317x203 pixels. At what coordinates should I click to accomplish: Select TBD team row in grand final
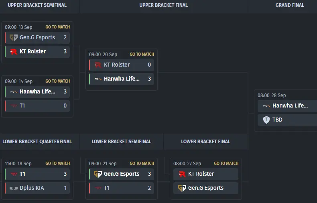point(287,120)
